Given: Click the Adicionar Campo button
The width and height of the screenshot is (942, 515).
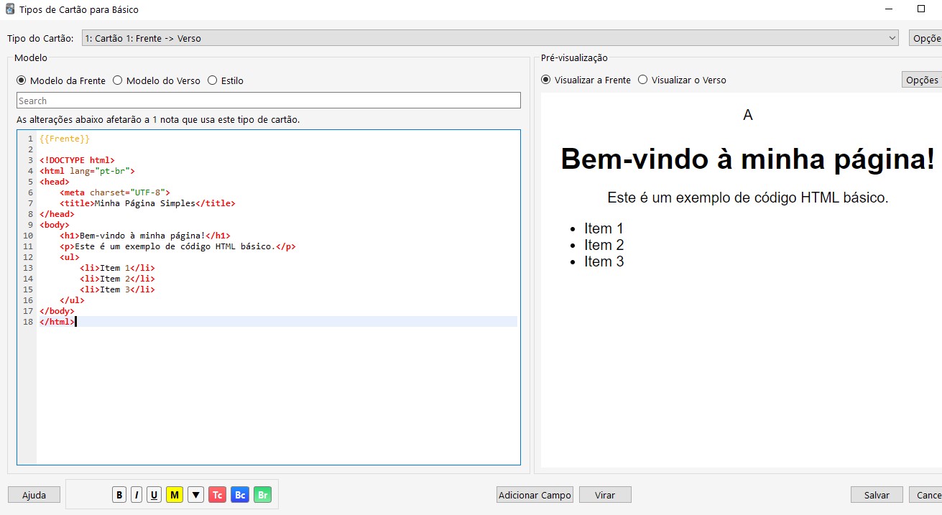Looking at the screenshot, I should (x=535, y=495).
